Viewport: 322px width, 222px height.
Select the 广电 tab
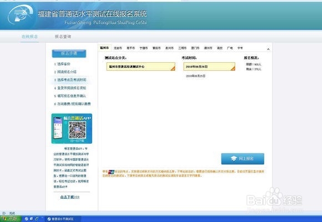click(230, 48)
